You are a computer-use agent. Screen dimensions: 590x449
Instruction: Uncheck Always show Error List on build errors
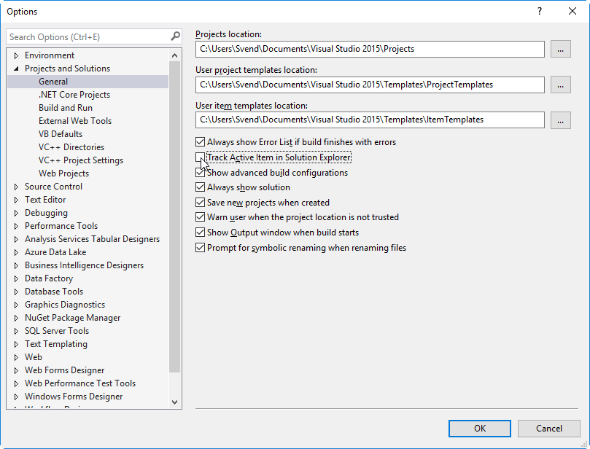point(200,142)
